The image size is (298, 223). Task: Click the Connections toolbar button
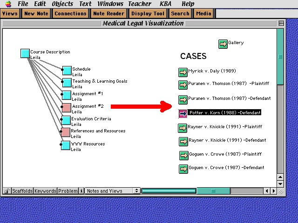click(70, 13)
